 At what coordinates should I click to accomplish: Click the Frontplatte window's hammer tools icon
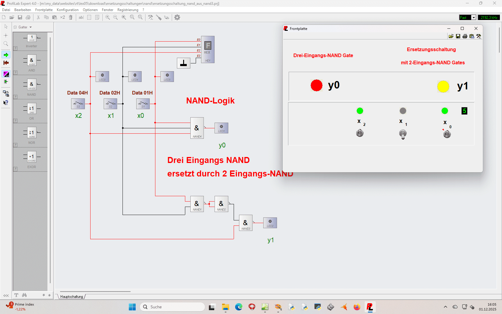479,36
